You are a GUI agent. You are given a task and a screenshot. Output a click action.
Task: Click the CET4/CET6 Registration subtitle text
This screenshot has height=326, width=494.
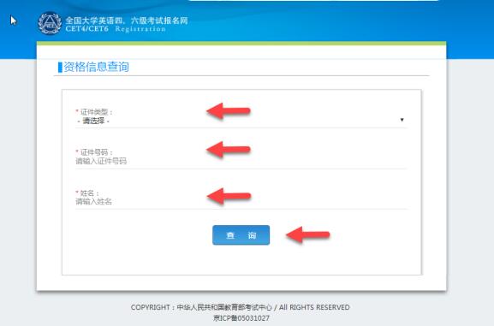click(x=116, y=29)
